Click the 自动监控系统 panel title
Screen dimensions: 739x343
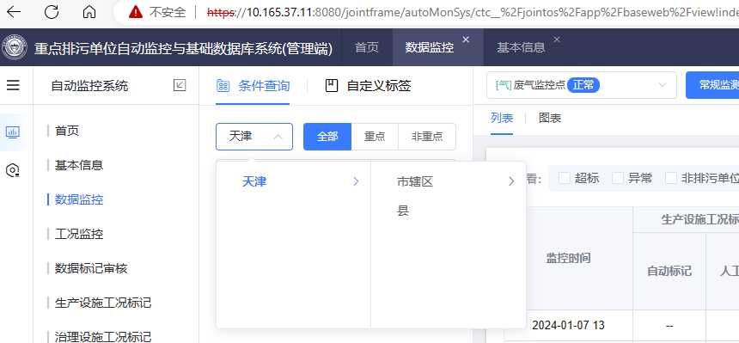click(x=89, y=86)
